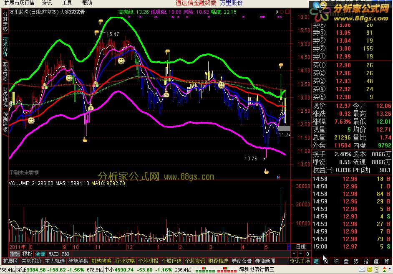Open the 帮助 menu

(x=87, y=3)
